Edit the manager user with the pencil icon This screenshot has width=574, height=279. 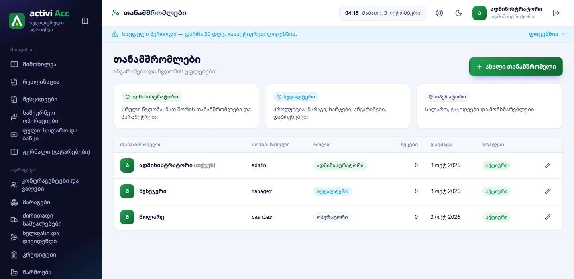point(548,191)
